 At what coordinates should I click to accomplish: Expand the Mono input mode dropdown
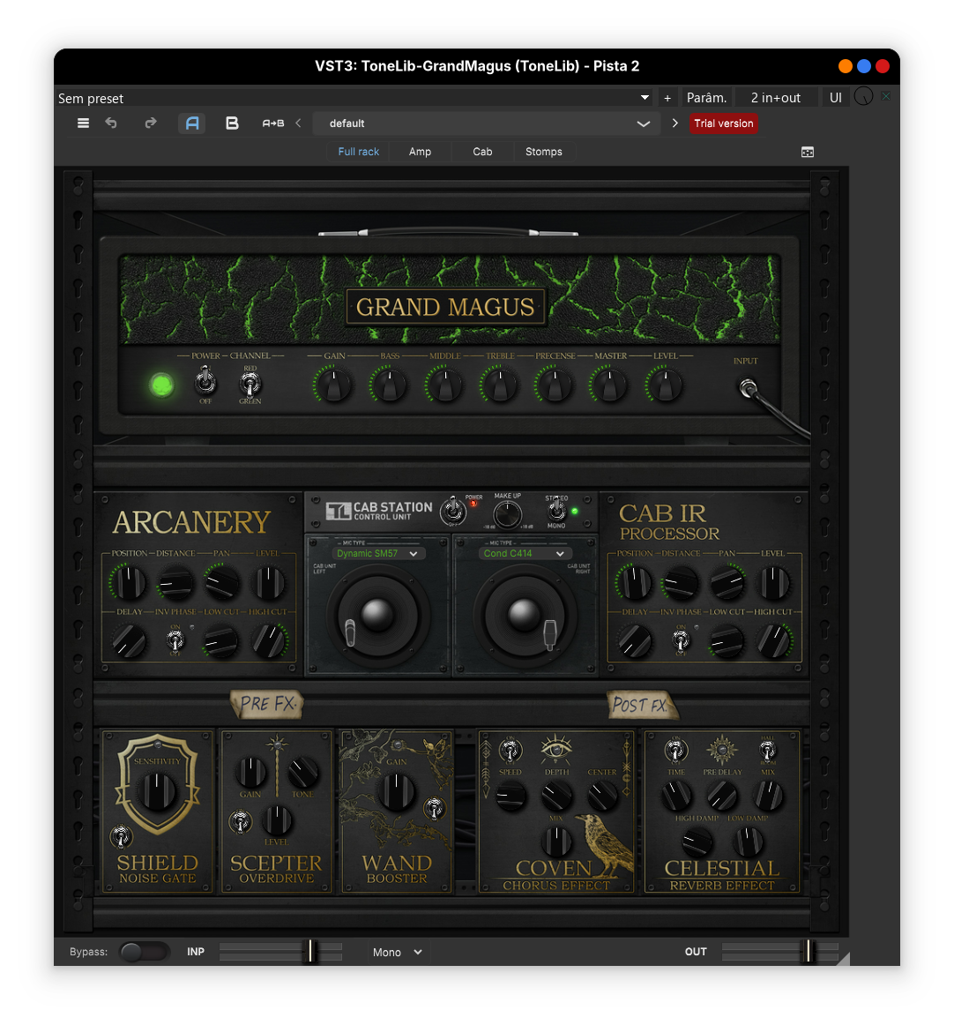397,952
